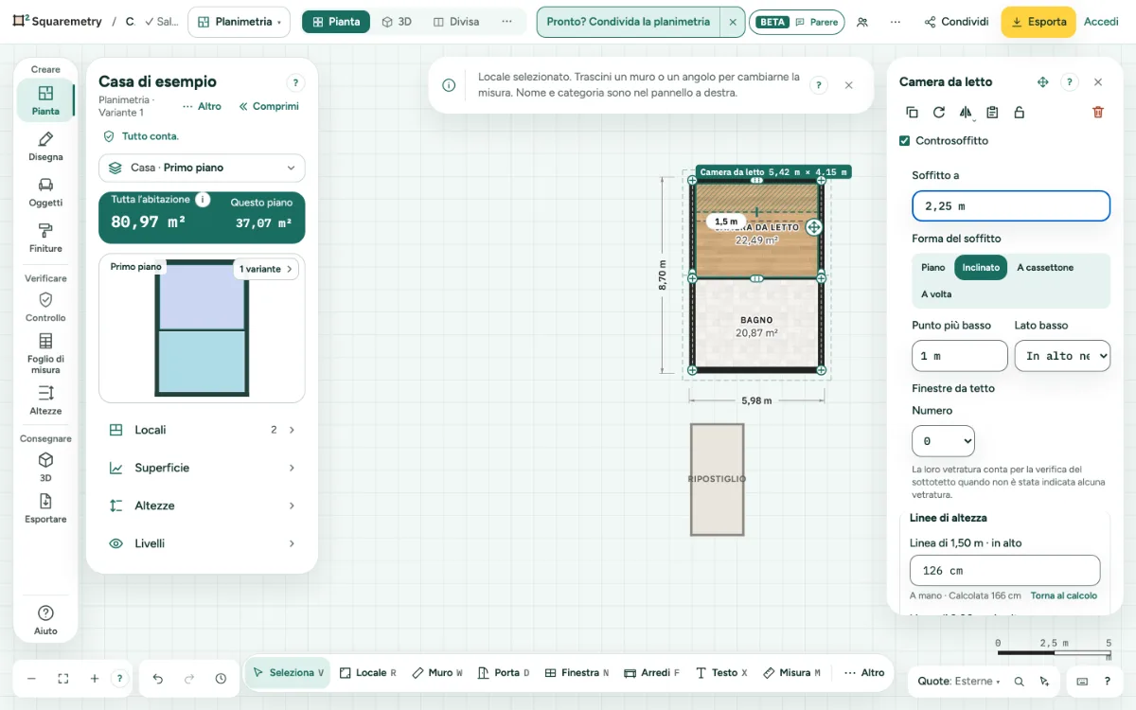Select the Disegna tool in sidebar
Image resolution: width=1136 pixels, height=710 pixels.
click(x=45, y=147)
